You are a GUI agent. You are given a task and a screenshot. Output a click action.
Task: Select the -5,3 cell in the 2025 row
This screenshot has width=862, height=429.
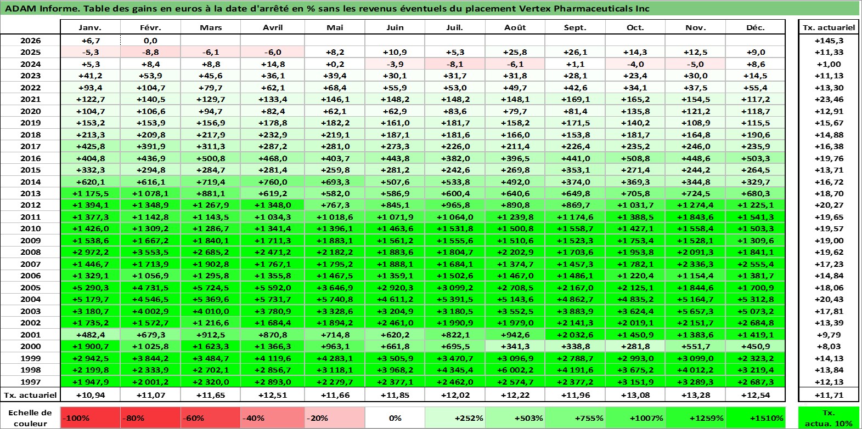pos(90,52)
